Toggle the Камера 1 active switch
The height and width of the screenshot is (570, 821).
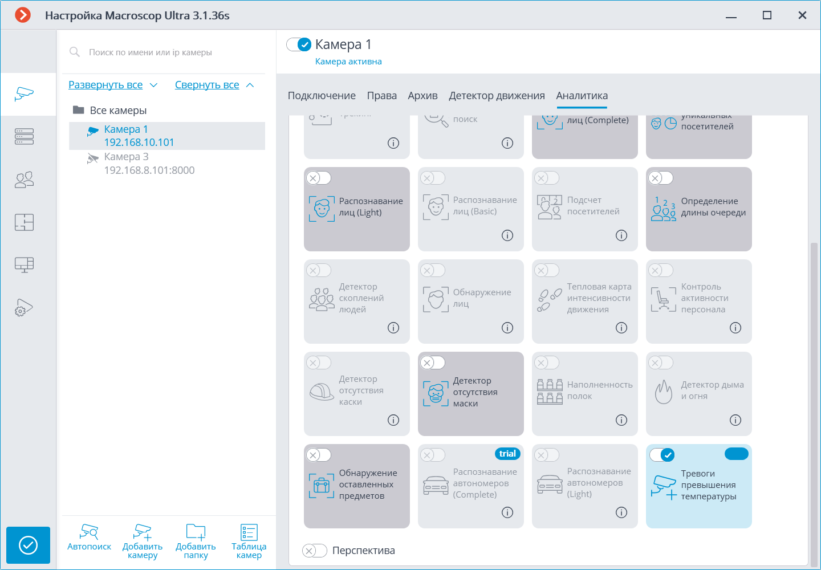(299, 44)
